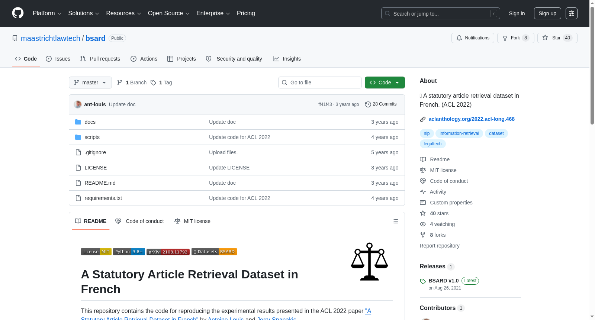View the 28 Commits history
The image size is (595, 320).
click(381, 104)
